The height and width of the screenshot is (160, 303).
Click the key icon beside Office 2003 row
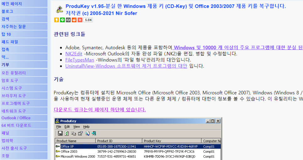(58, 151)
